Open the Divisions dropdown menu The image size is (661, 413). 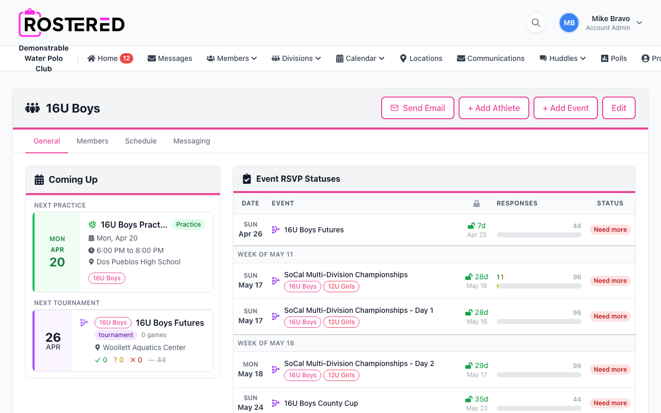pyautogui.click(x=296, y=58)
